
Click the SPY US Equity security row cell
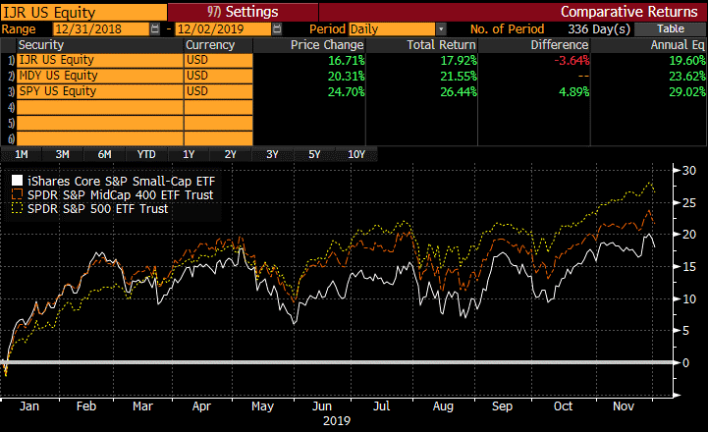click(100, 91)
